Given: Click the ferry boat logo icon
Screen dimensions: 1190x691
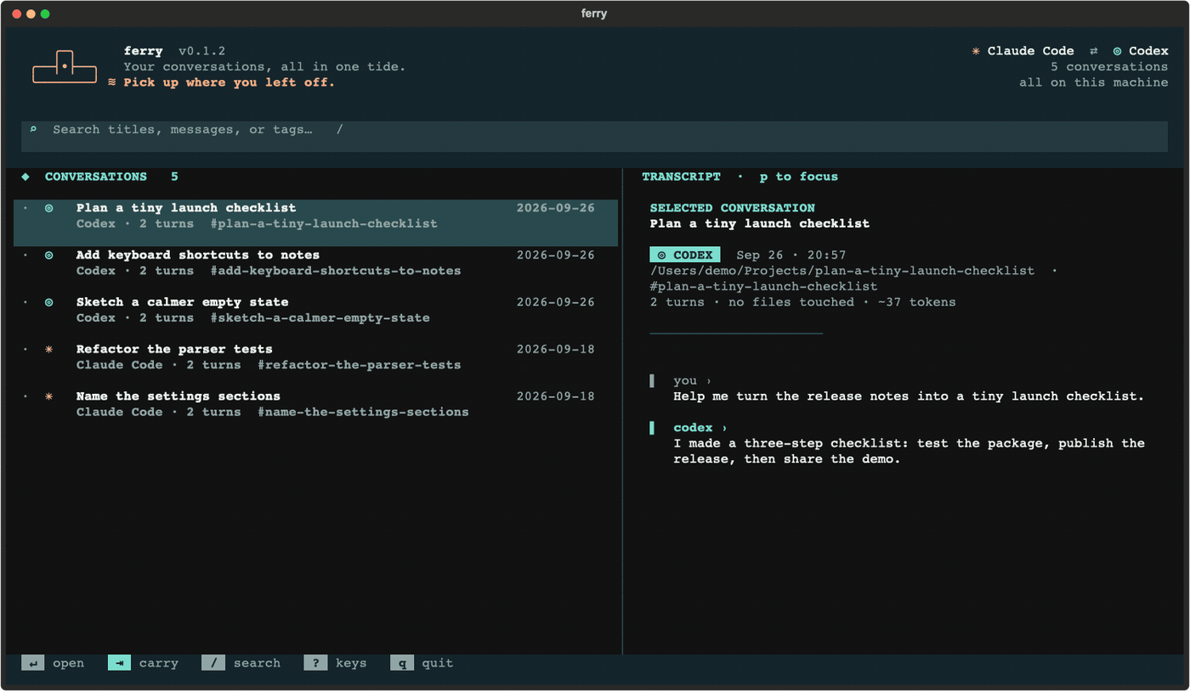Looking at the screenshot, I should (x=65, y=67).
